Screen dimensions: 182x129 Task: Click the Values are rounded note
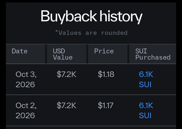[91, 33]
